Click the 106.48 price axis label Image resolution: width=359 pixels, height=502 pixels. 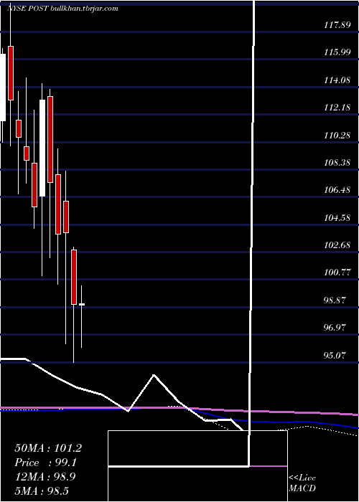coord(337,190)
